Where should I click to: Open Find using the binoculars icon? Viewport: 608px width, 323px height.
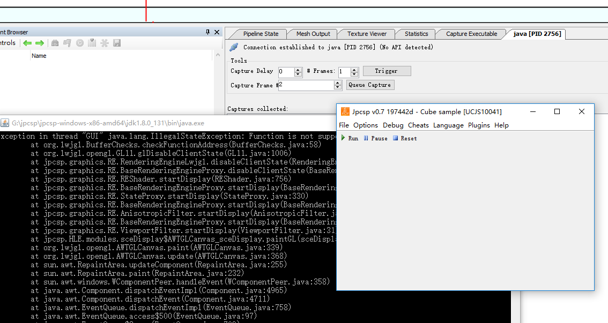(55, 43)
